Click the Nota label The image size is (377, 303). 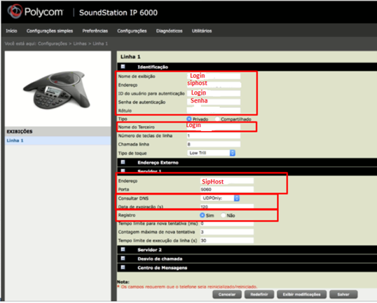pos(123,282)
